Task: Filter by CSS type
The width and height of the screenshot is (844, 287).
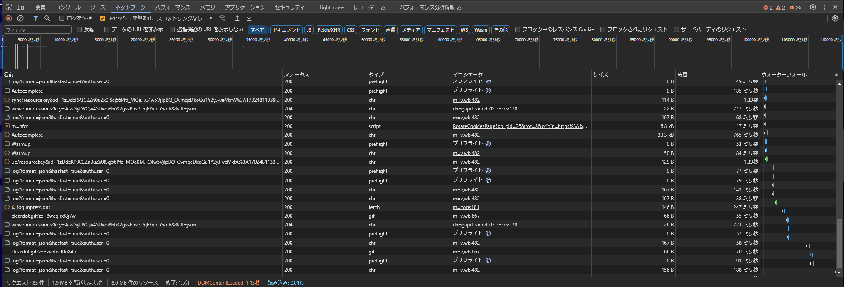Action: [x=350, y=30]
